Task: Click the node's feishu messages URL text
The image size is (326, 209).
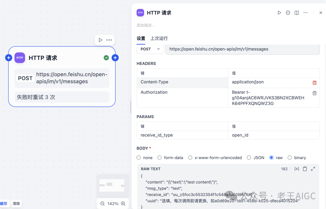Action: click(x=72, y=78)
